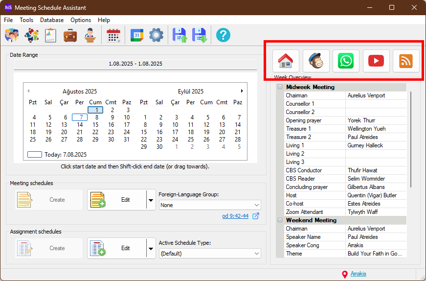
Task: Collapse the Weekend Meeting section
Action: coord(280,220)
